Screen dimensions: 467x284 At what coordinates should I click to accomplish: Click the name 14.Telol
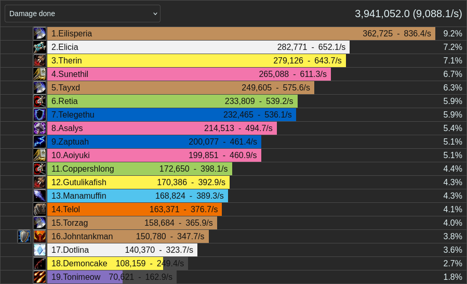(x=65, y=210)
